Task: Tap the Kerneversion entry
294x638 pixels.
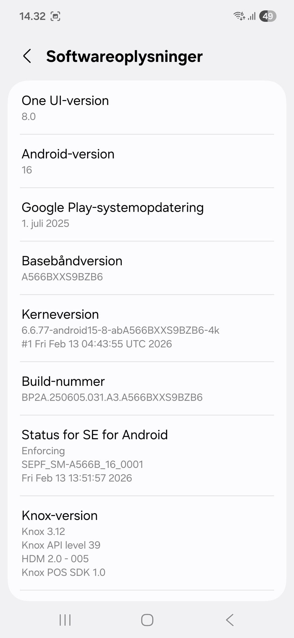Action: [x=147, y=328]
